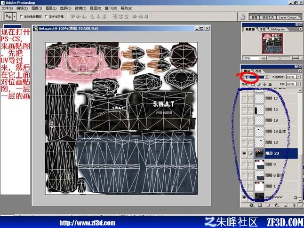Toggle lock all padlock icon
This screenshot has width=304, height=228.
tap(270, 84)
